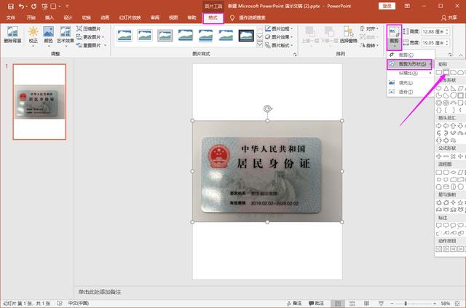Apply the first picture style thumbnail
The width and height of the screenshot is (466, 308).
point(125,36)
